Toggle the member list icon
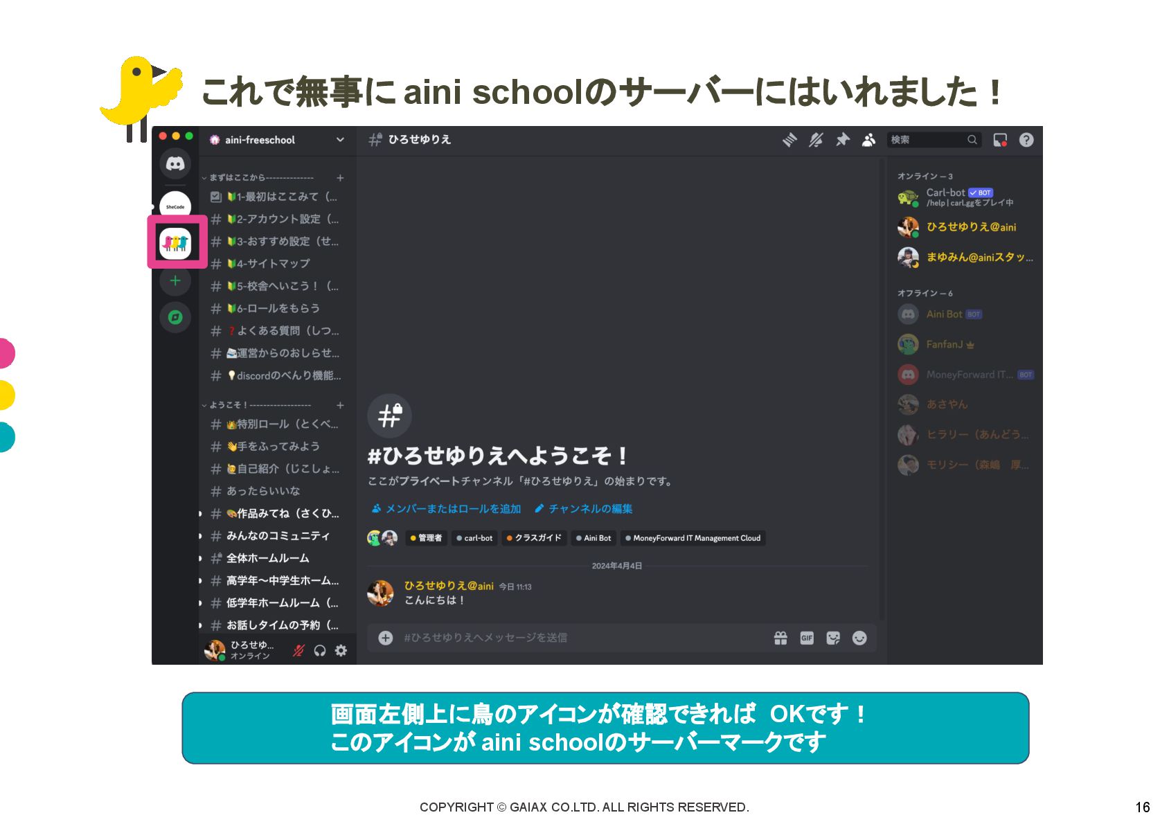 868,140
